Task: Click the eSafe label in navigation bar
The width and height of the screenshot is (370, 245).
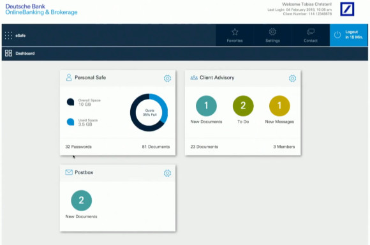Action: click(x=20, y=35)
